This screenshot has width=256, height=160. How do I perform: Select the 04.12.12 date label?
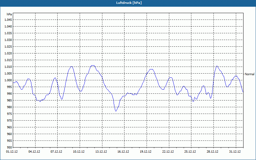pyautogui.click(x=34, y=152)
